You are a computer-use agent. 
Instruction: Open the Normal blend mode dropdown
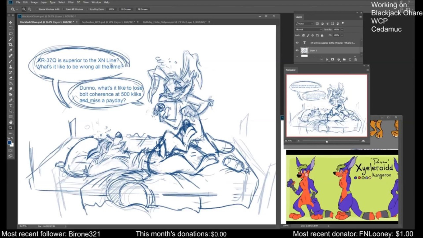tap(308, 29)
